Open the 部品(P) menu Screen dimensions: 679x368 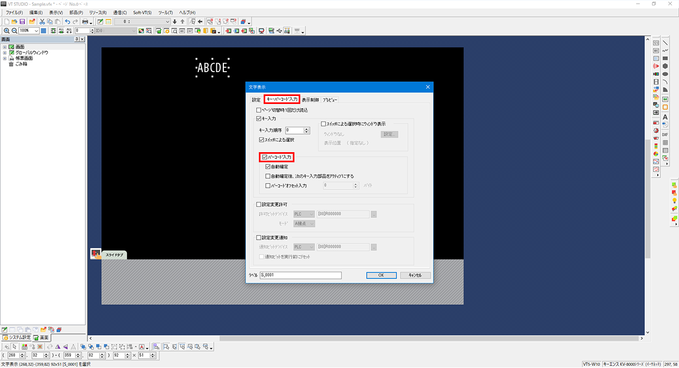click(x=76, y=12)
